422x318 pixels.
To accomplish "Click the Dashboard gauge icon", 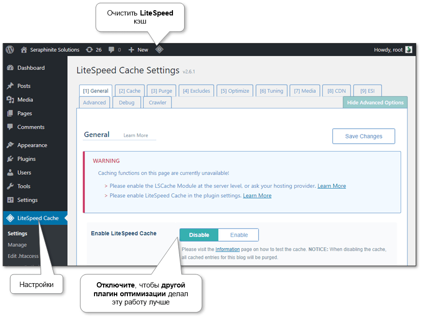I will click(x=10, y=68).
